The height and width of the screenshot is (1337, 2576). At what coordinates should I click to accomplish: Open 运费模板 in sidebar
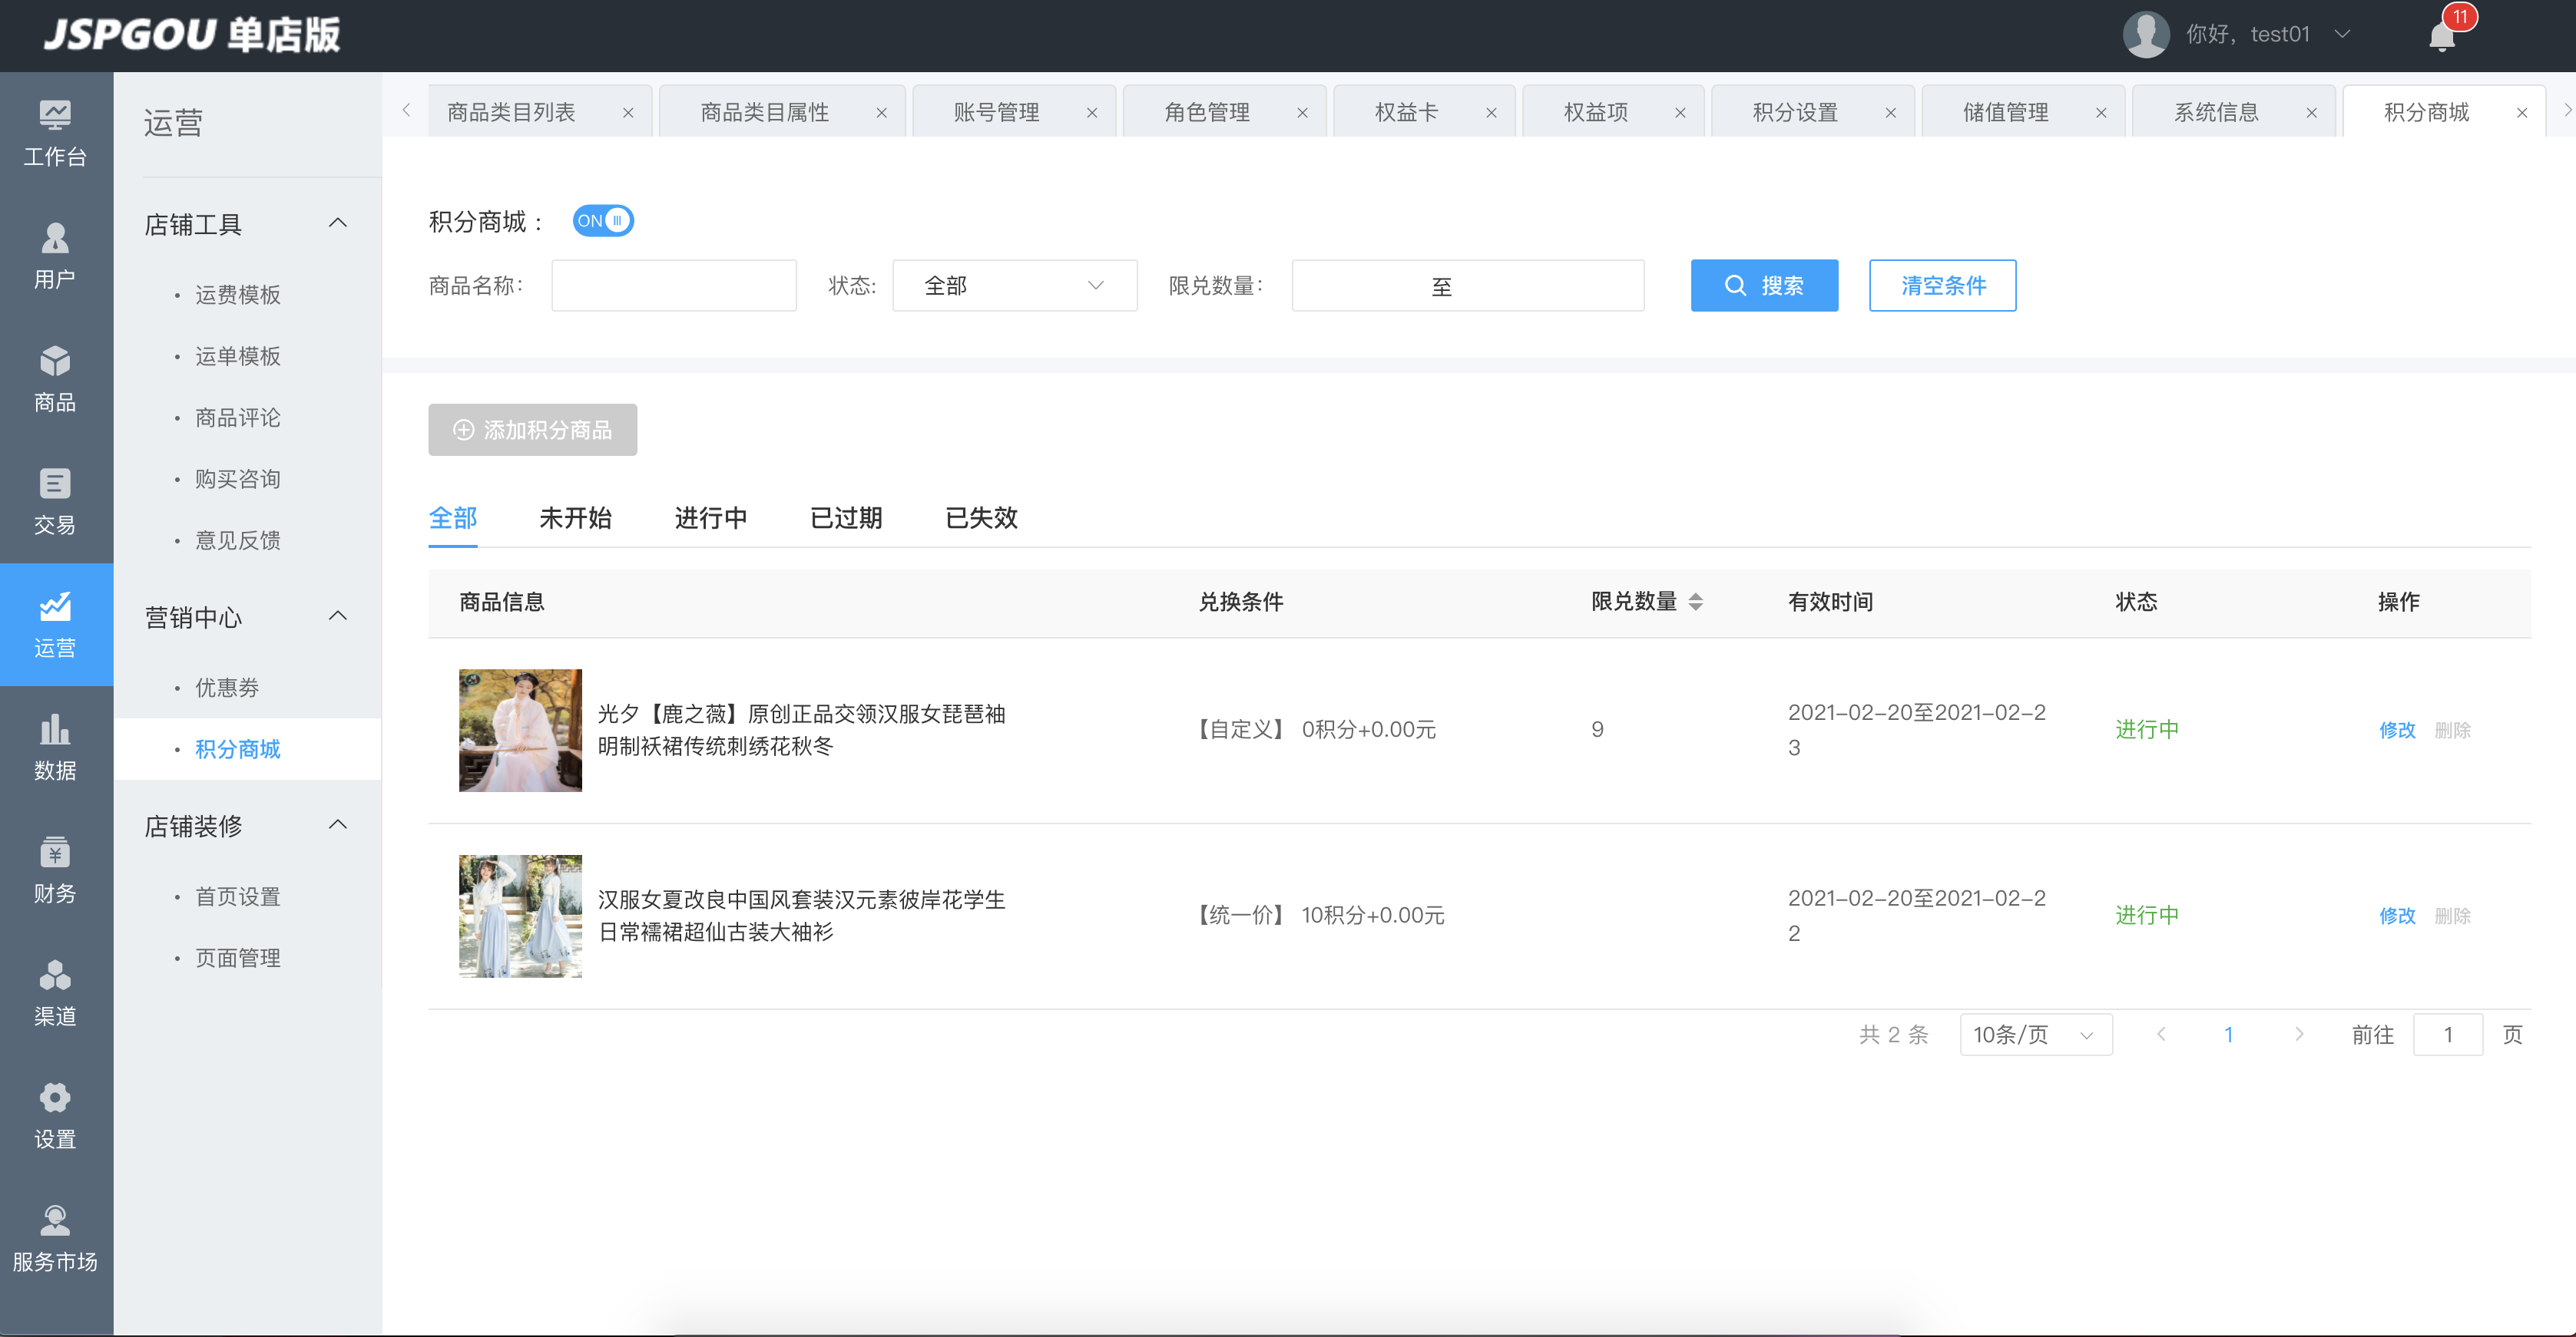point(238,295)
